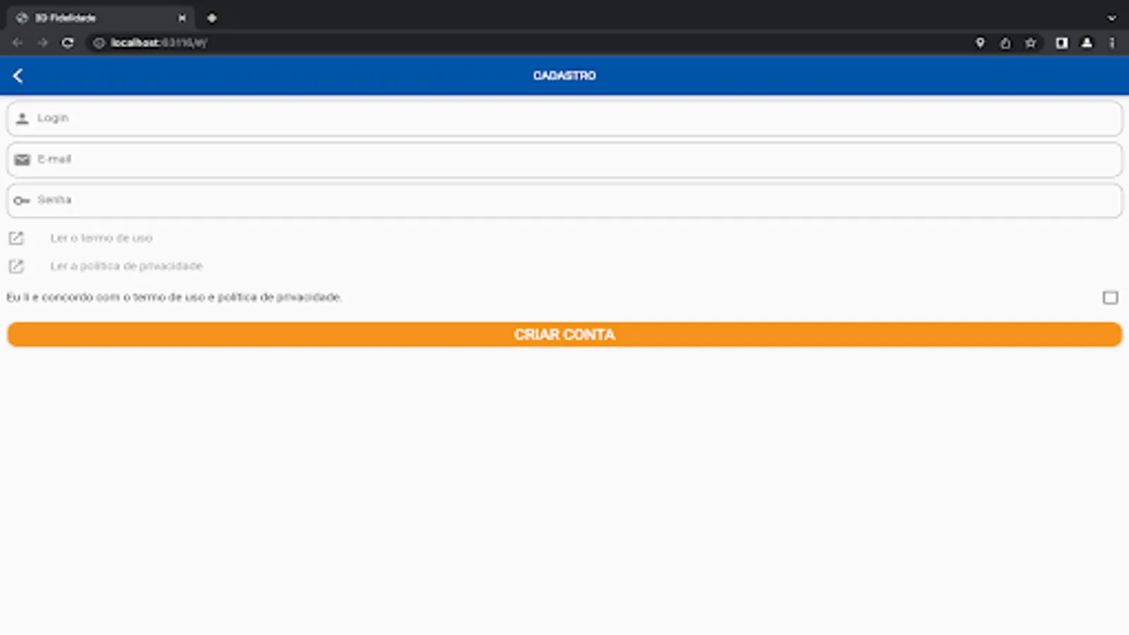
Task: Open Ler a política de privacidade link
Action: pyautogui.click(x=126, y=267)
